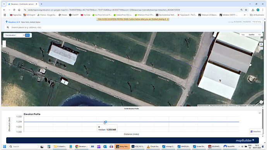Reload the elevation page
This screenshot has width=267, height=150.
tap(14, 10)
